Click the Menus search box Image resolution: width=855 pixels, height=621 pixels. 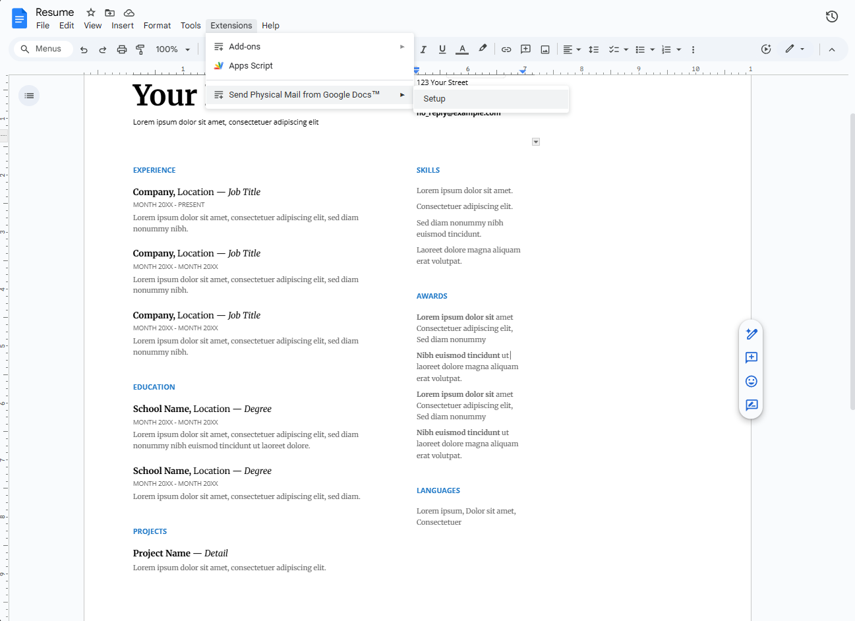(43, 49)
